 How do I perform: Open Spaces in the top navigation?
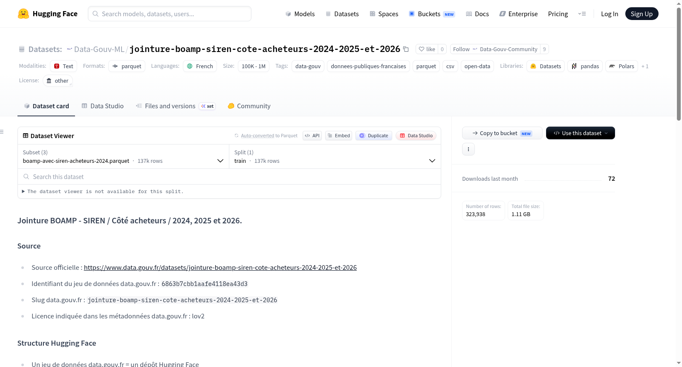tap(384, 14)
